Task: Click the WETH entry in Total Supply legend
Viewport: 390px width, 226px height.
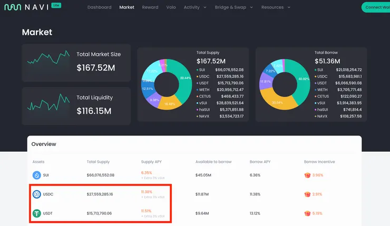Action: coord(220,90)
